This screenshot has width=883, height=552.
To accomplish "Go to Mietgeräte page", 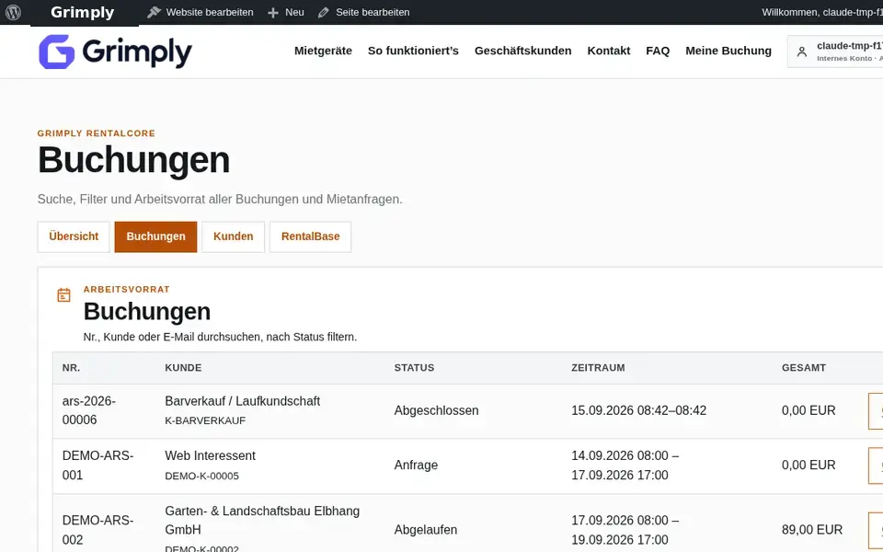I will (x=323, y=51).
